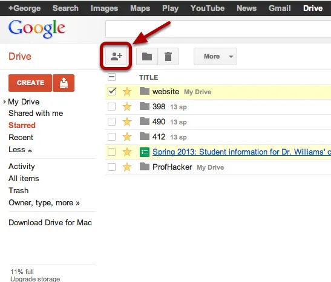Expand the My Drive tree arrow

5,102
